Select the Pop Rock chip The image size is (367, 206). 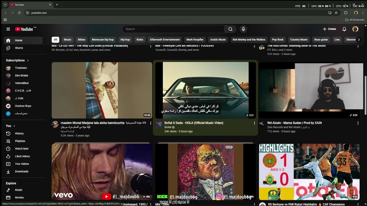278,39
